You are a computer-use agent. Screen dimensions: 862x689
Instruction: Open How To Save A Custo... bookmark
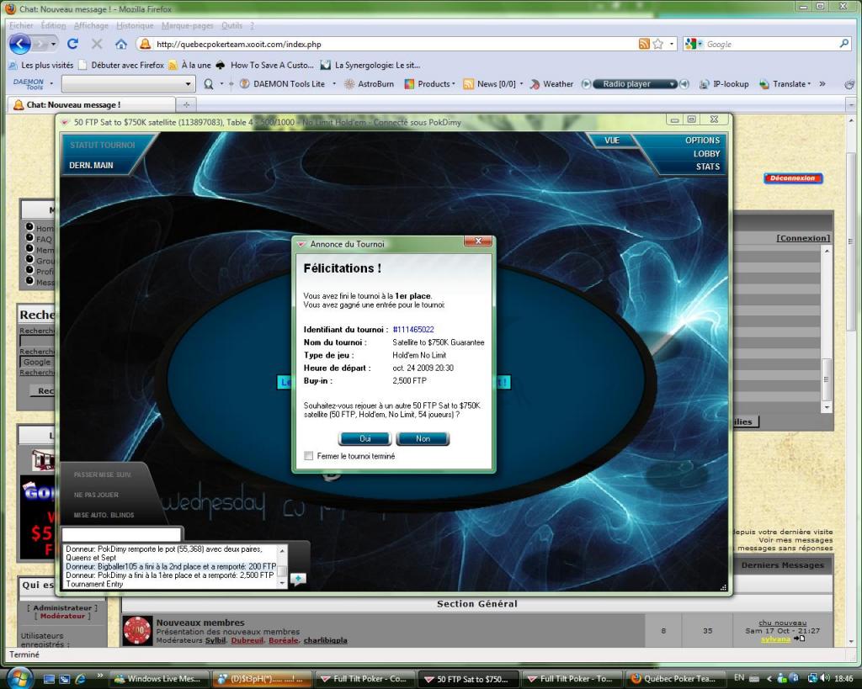264,65
